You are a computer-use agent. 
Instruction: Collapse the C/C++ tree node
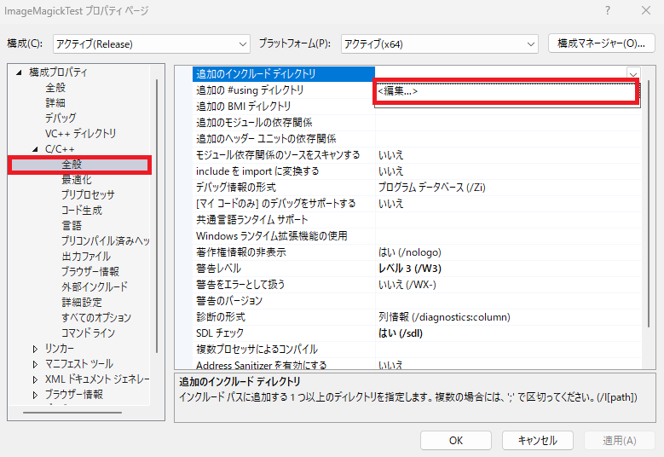(35, 149)
